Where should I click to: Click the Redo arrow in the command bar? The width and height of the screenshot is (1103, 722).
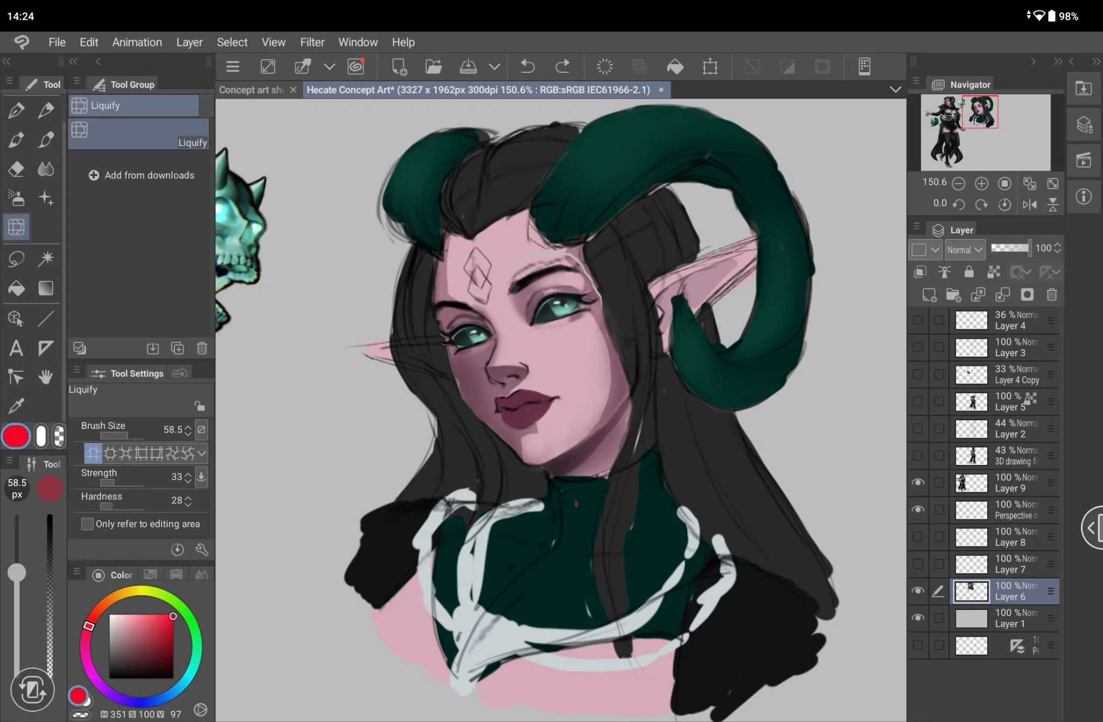562,67
